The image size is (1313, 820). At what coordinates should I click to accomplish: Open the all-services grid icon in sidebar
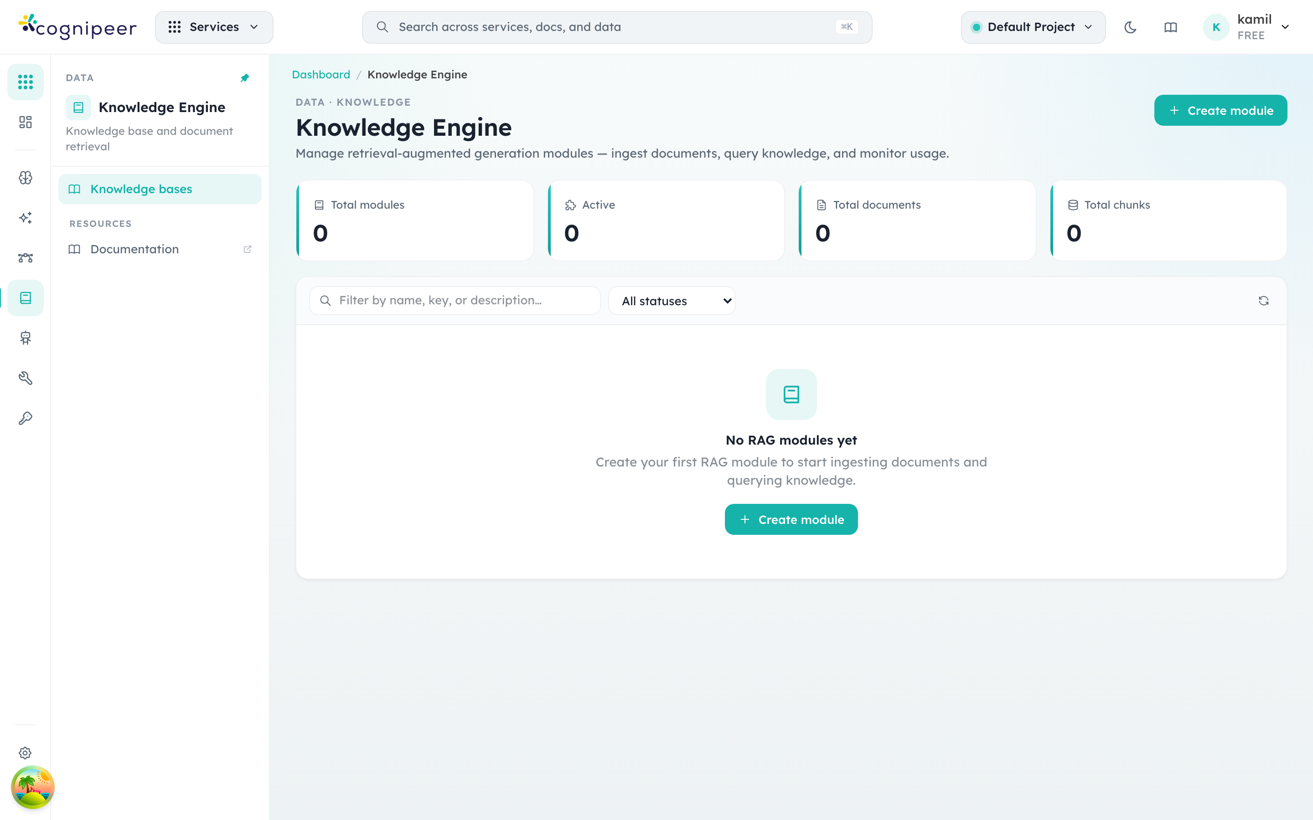26,82
